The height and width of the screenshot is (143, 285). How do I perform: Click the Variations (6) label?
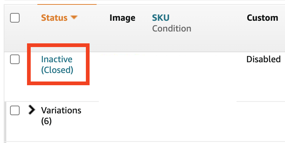(x=61, y=116)
